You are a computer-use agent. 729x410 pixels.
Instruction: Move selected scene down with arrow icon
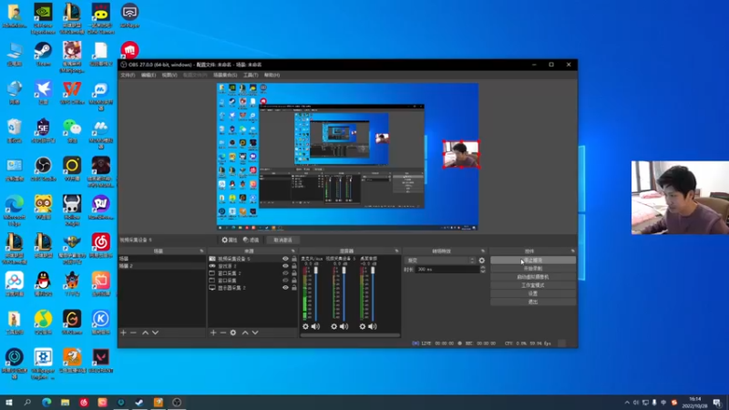pyautogui.click(x=155, y=333)
